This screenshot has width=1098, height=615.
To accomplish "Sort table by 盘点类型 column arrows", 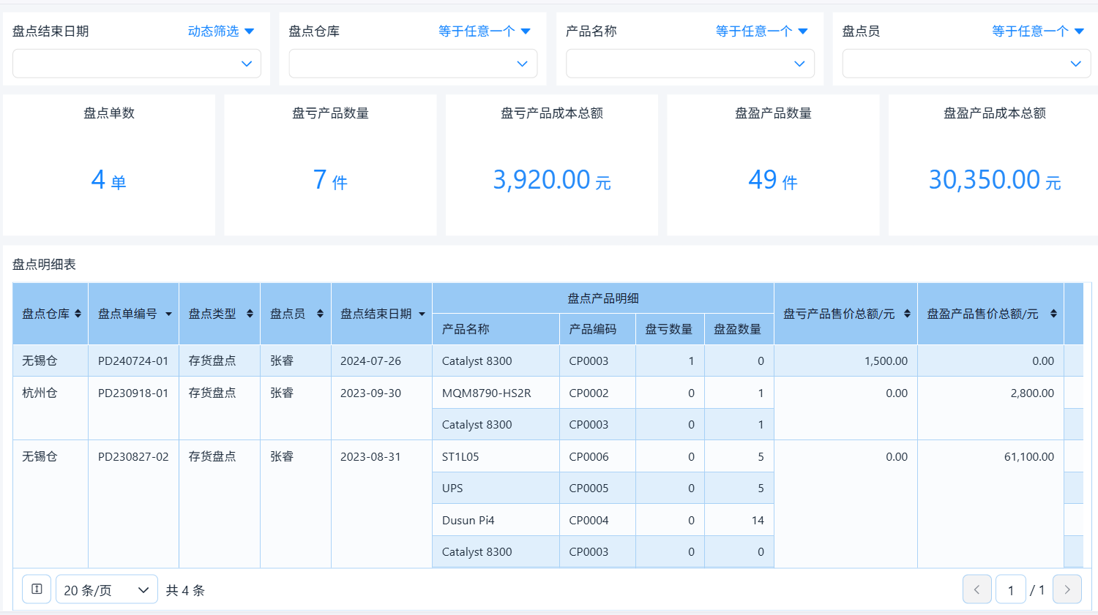I will click(x=250, y=314).
